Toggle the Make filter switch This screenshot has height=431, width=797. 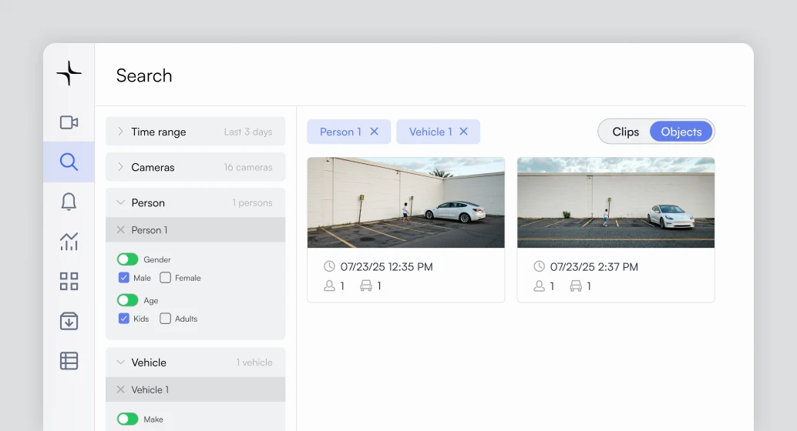click(x=128, y=419)
